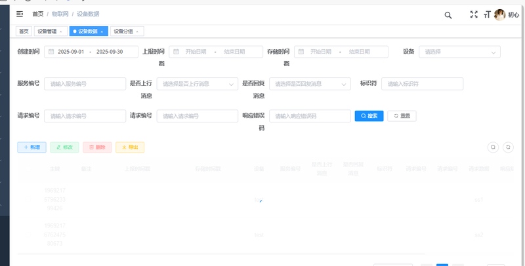Collapse the sidebar with the hamburger icon
Viewport: 525px width, 266px height.
20,14
